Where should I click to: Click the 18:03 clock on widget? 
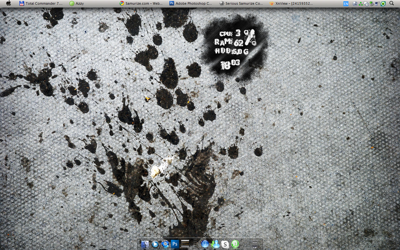point(230,65)
